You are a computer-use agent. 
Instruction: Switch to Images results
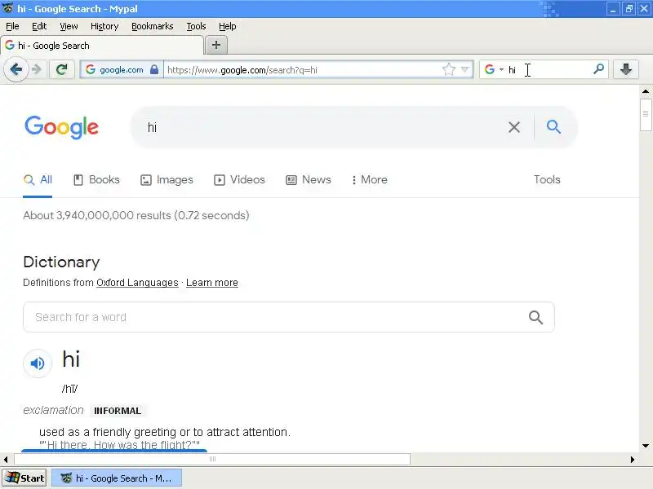(x=167, y=179)
